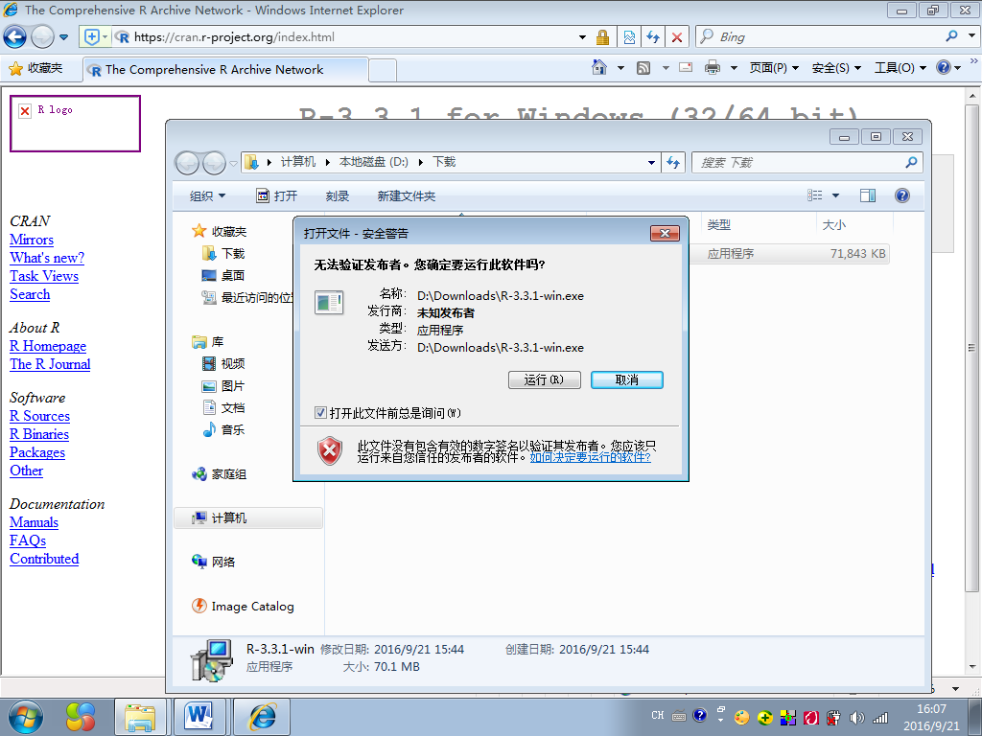This screenshot has height=736, width=982.
Task: Open Word from the taskbar
Action: pyautogui.click(x=199, y=717)
